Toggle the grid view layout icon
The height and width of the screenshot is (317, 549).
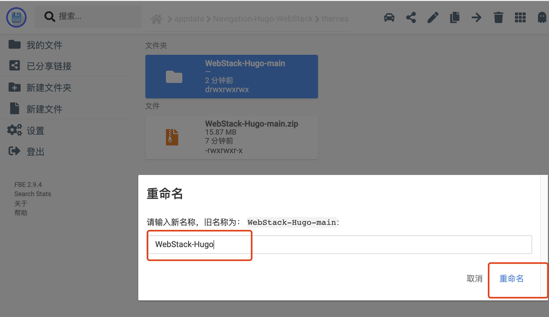[x=520, y=17]
